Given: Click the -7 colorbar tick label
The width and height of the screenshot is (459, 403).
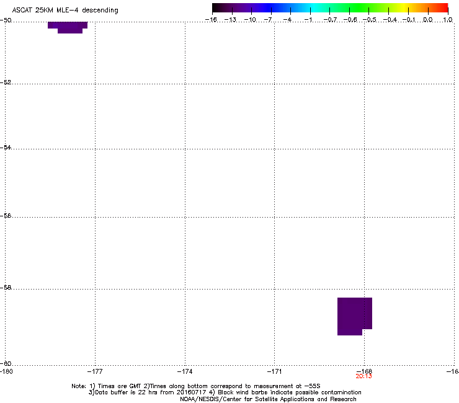Looking at the screenshot, I should [268, 20].
